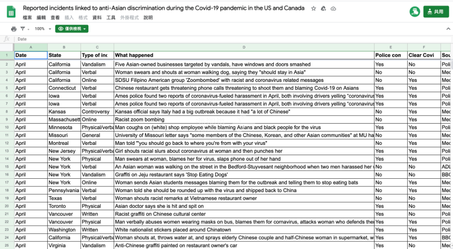Click the Texas cell
The height and width of the screenshot is (249, 453).
64,198
